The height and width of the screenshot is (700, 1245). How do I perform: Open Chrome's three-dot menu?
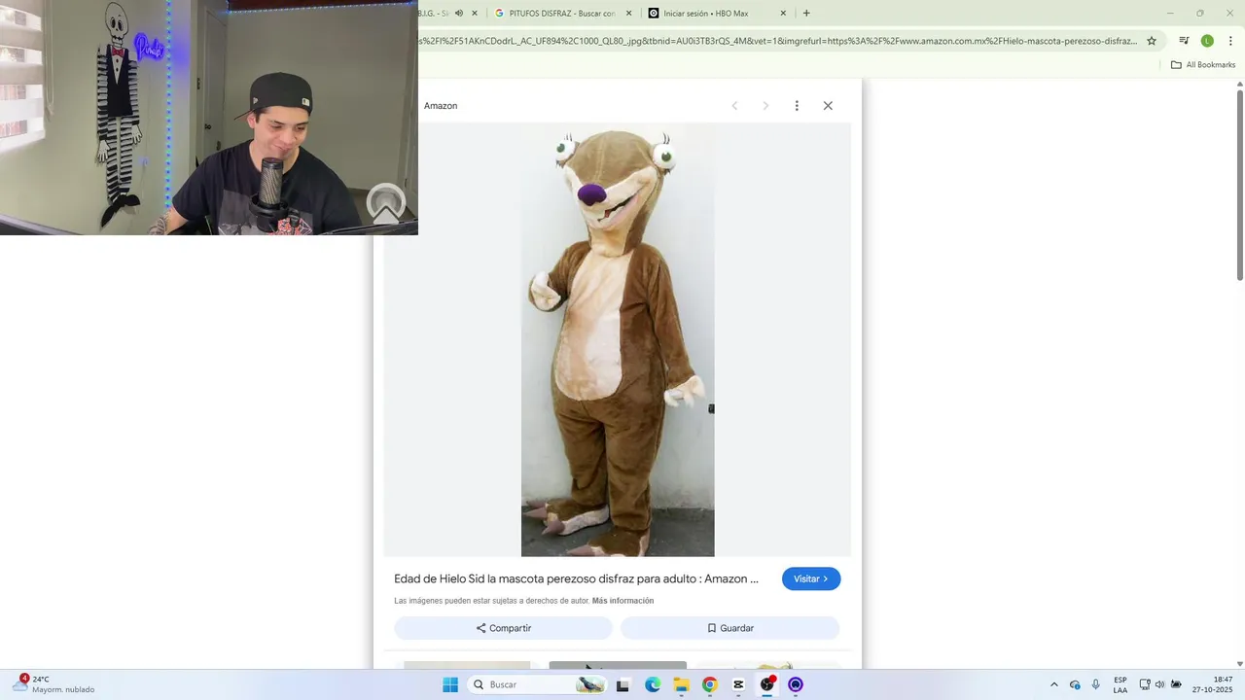click(1230, 41)
